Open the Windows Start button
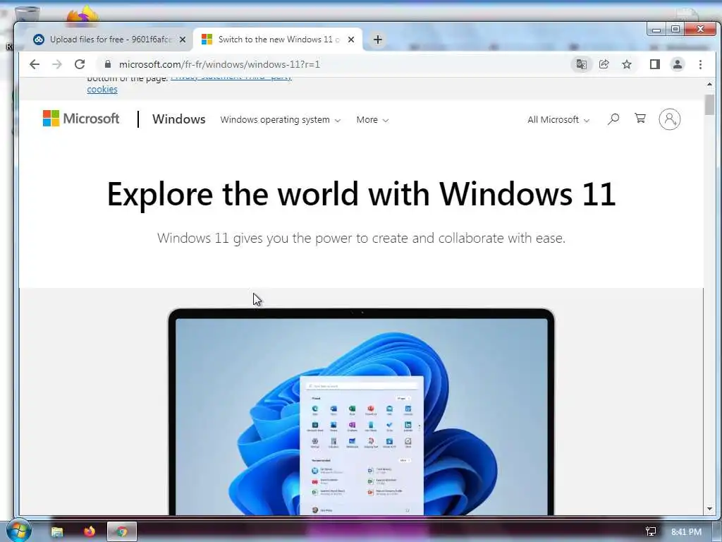722x542 pixels. coord(18,531)
